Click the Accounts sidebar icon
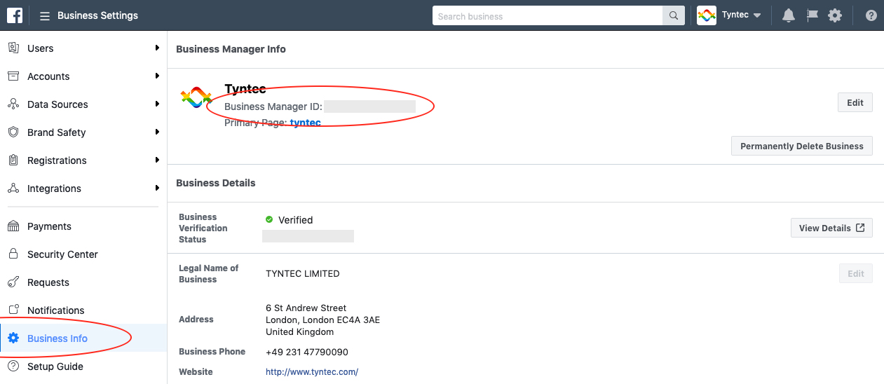This screenshot has height=384, width=884. pyautogui.click(x=13, y=76)
